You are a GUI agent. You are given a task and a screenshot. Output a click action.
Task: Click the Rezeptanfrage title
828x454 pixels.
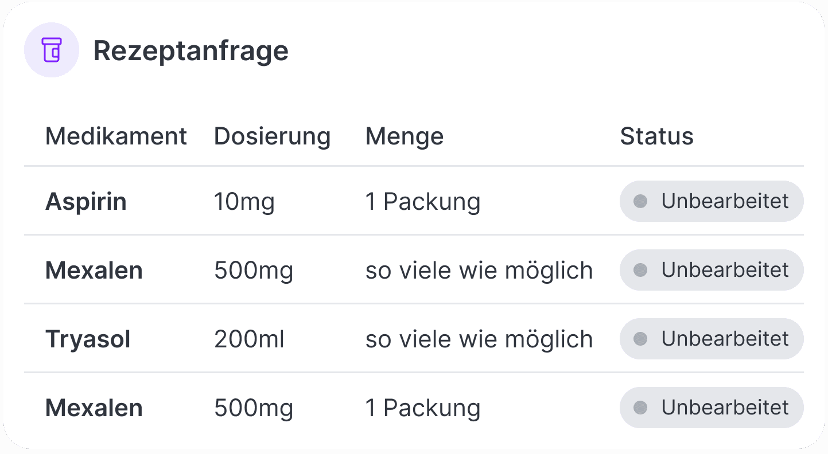tap(191, 50)
